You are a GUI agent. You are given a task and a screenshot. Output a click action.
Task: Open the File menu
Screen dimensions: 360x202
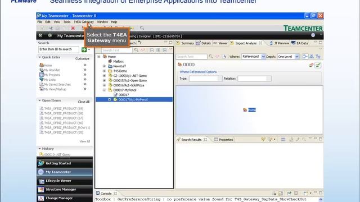(x=40, y=22)
